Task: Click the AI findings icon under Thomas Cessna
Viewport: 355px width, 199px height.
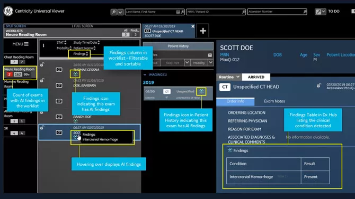Action: click(75, 74)
